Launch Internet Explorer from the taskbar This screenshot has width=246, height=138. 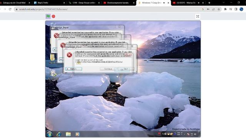(x=59, y=134)
